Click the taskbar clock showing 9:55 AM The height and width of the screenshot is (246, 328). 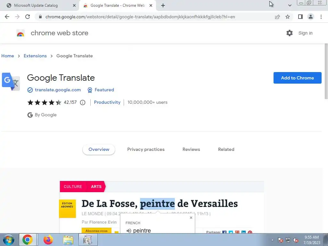[x=312, y=240]
